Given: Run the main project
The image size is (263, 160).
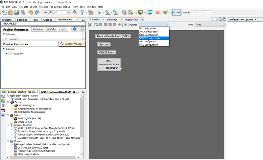Looking at the screenshot, I should [100, 12].
